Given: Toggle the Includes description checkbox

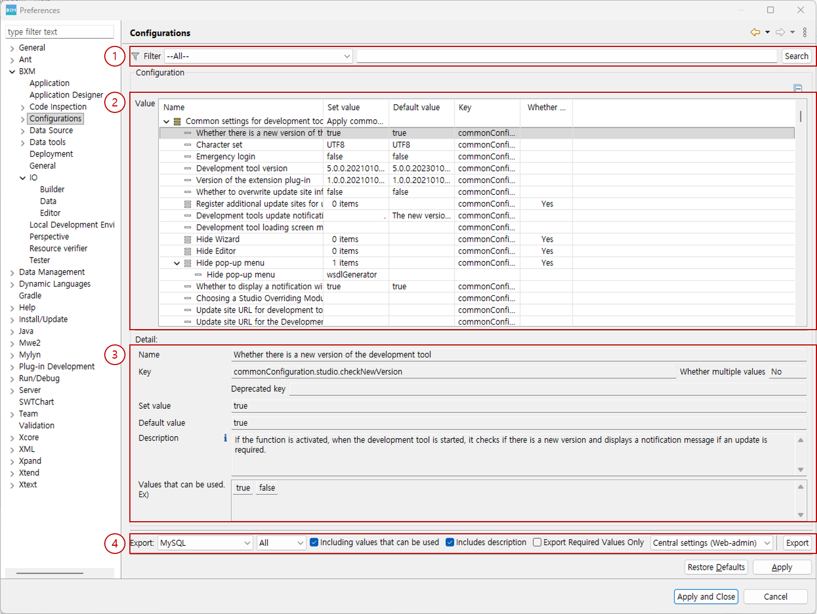Looking at the screenshot, I should tap(450, 543).
